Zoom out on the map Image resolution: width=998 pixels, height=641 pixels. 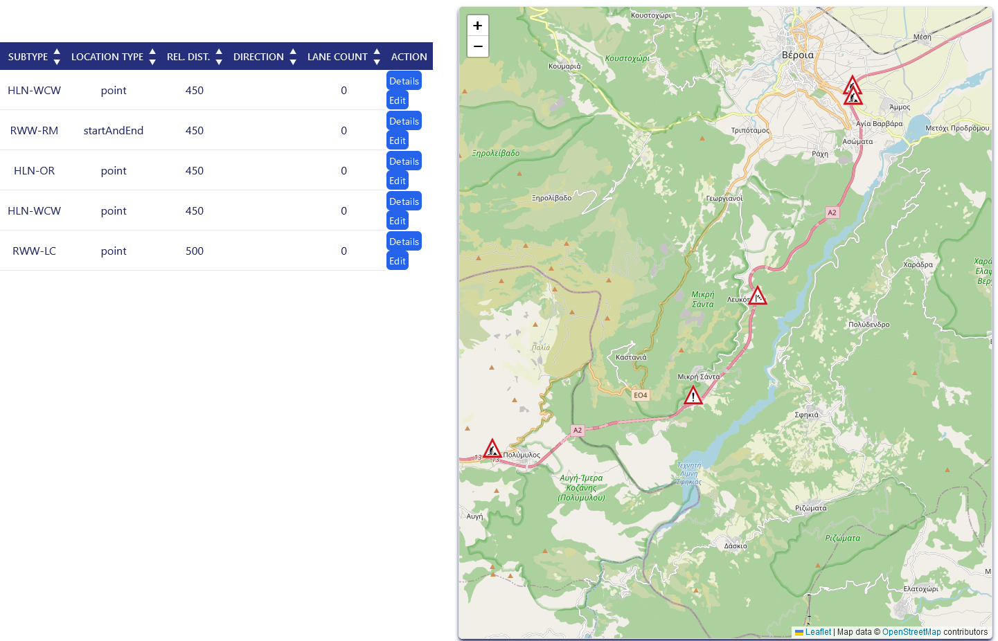[x=478, y=46]
